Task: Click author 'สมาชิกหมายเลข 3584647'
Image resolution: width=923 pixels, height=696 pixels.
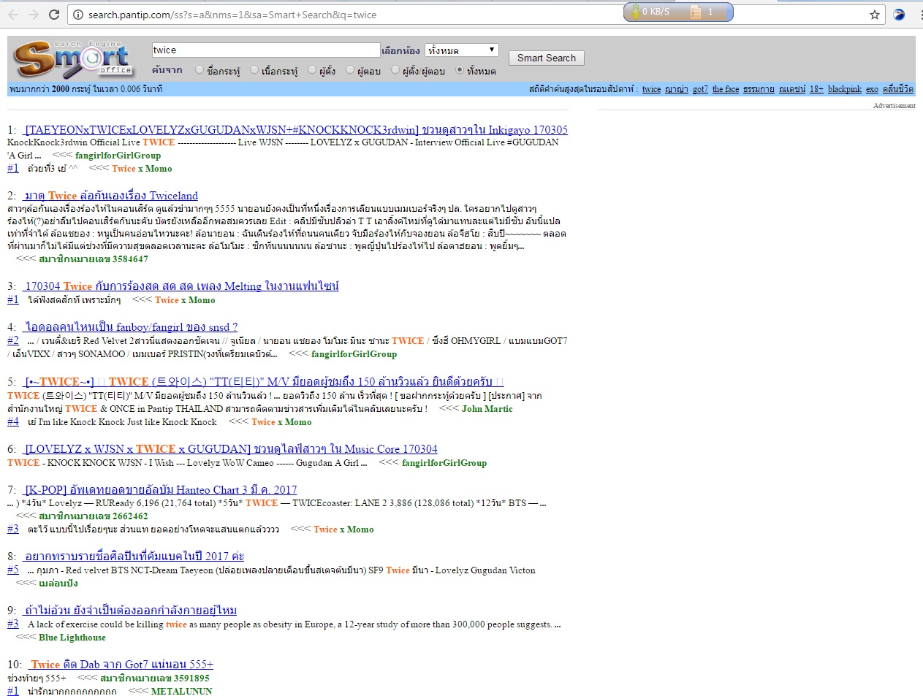Action: [x=94, y=259]
